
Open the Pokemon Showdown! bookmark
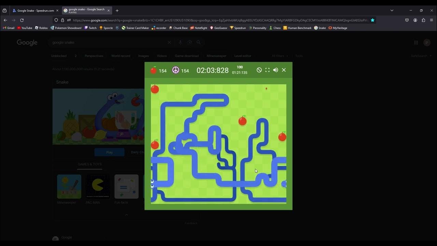66,28
